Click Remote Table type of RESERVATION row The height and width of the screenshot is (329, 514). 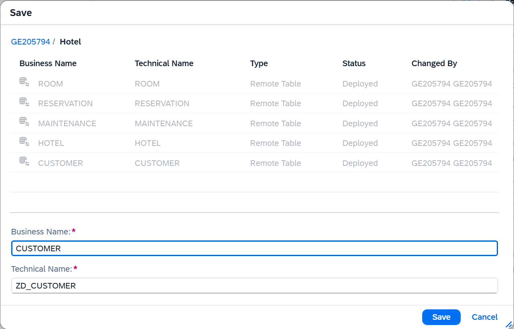point(275,103)
